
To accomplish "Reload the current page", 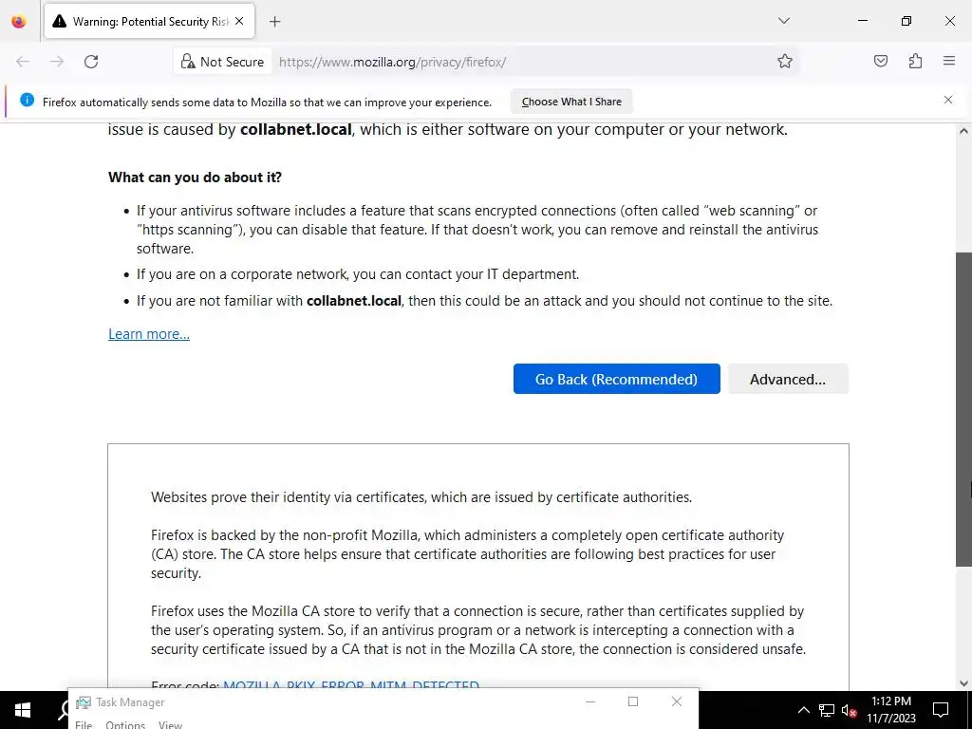I will click(91, 62).
